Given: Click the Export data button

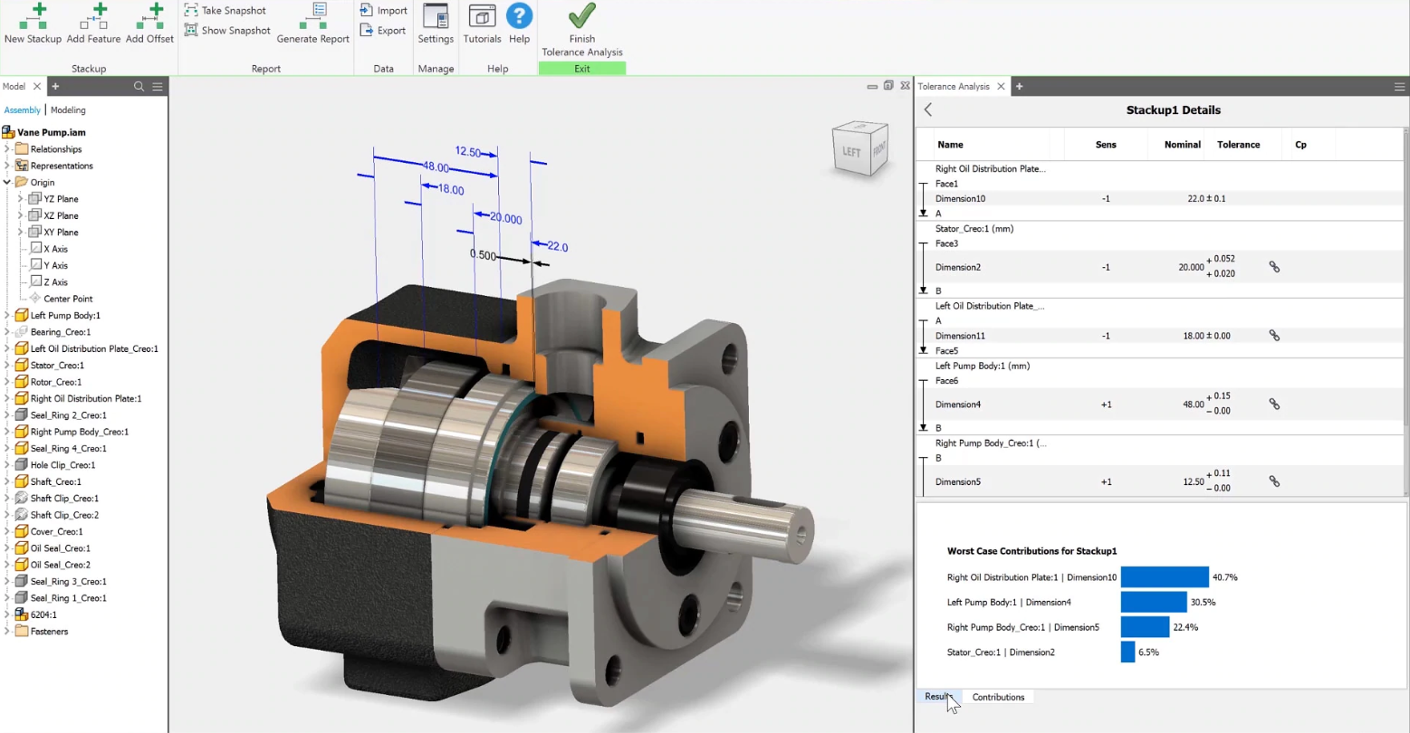Looking at the screenshot, I should (383, 31).
